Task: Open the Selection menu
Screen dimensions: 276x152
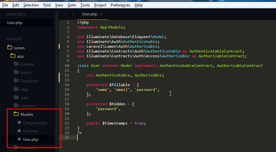Action: click(31, 5)
